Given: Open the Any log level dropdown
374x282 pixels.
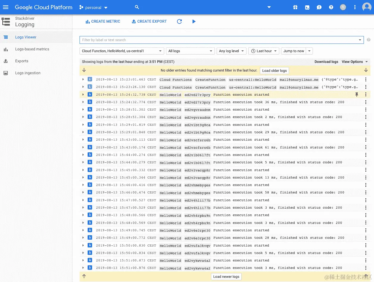Looking at the screenshot, I should tap(232, 51).
